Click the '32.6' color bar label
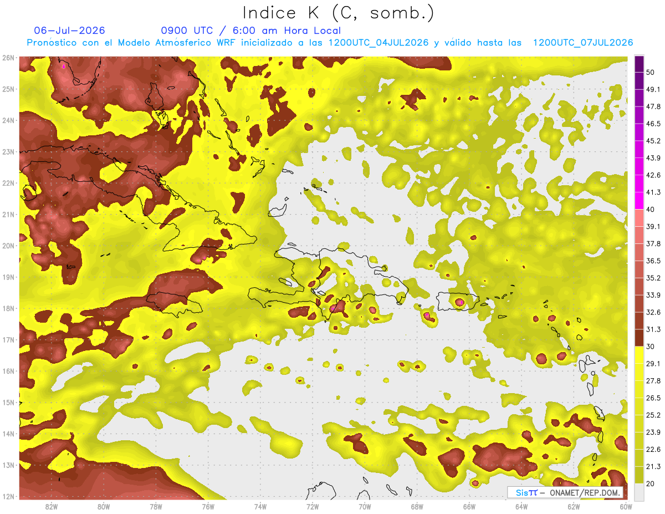Image resolution: width=665 pixels, height=514 pixels. click(x=653, y=312)
